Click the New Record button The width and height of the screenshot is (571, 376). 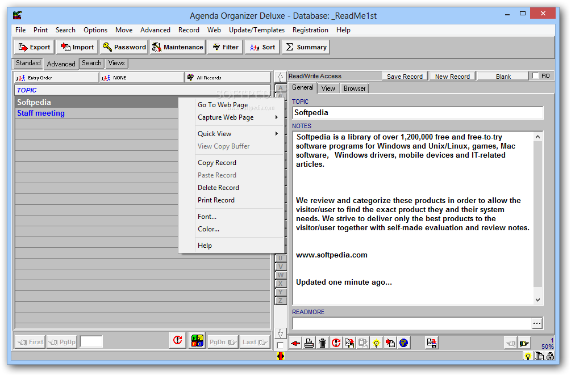[452, 77]
